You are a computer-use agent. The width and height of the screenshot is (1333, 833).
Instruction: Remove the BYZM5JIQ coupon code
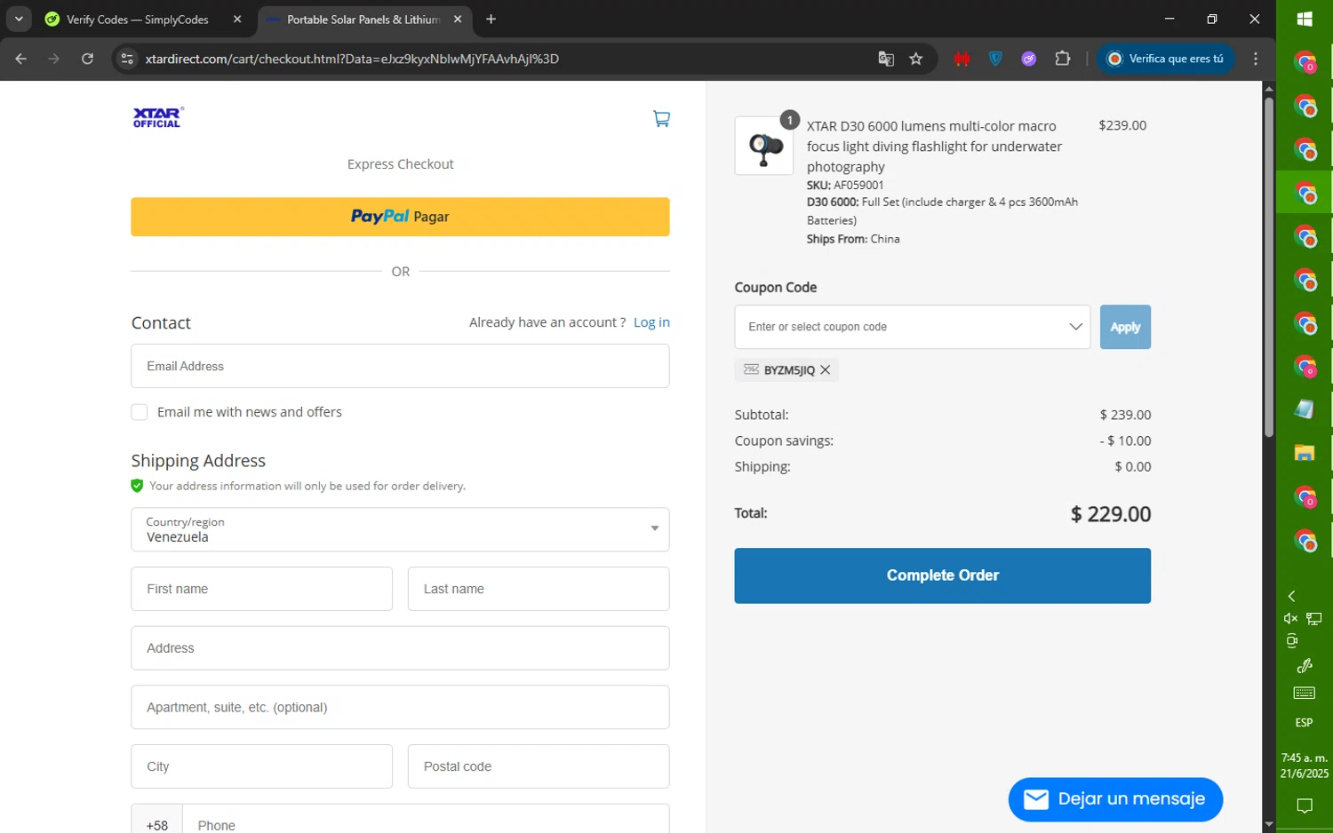point(826,370)
